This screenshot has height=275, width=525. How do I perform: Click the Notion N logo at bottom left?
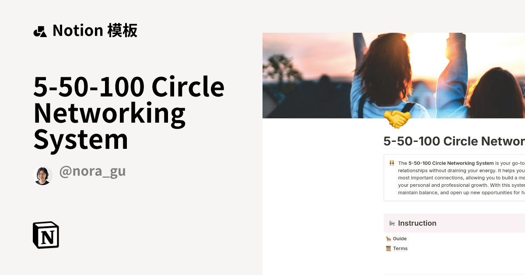point(46,235)
